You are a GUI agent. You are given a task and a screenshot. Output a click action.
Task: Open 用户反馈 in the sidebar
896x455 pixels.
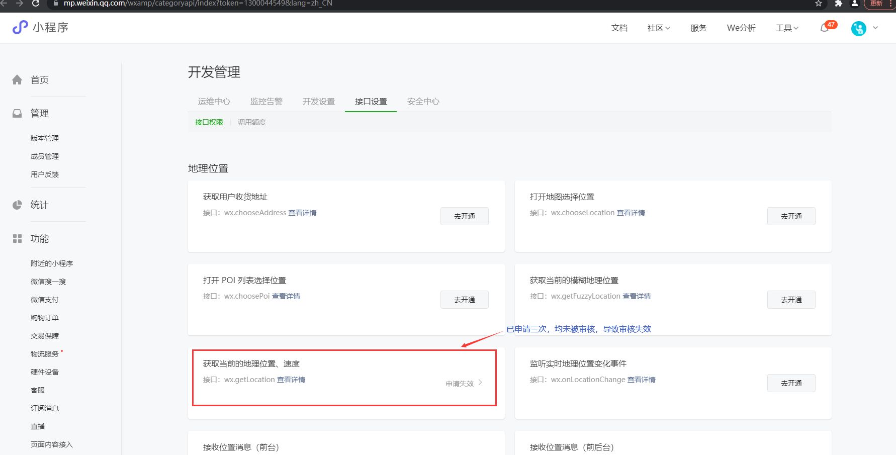click(45, 174)
